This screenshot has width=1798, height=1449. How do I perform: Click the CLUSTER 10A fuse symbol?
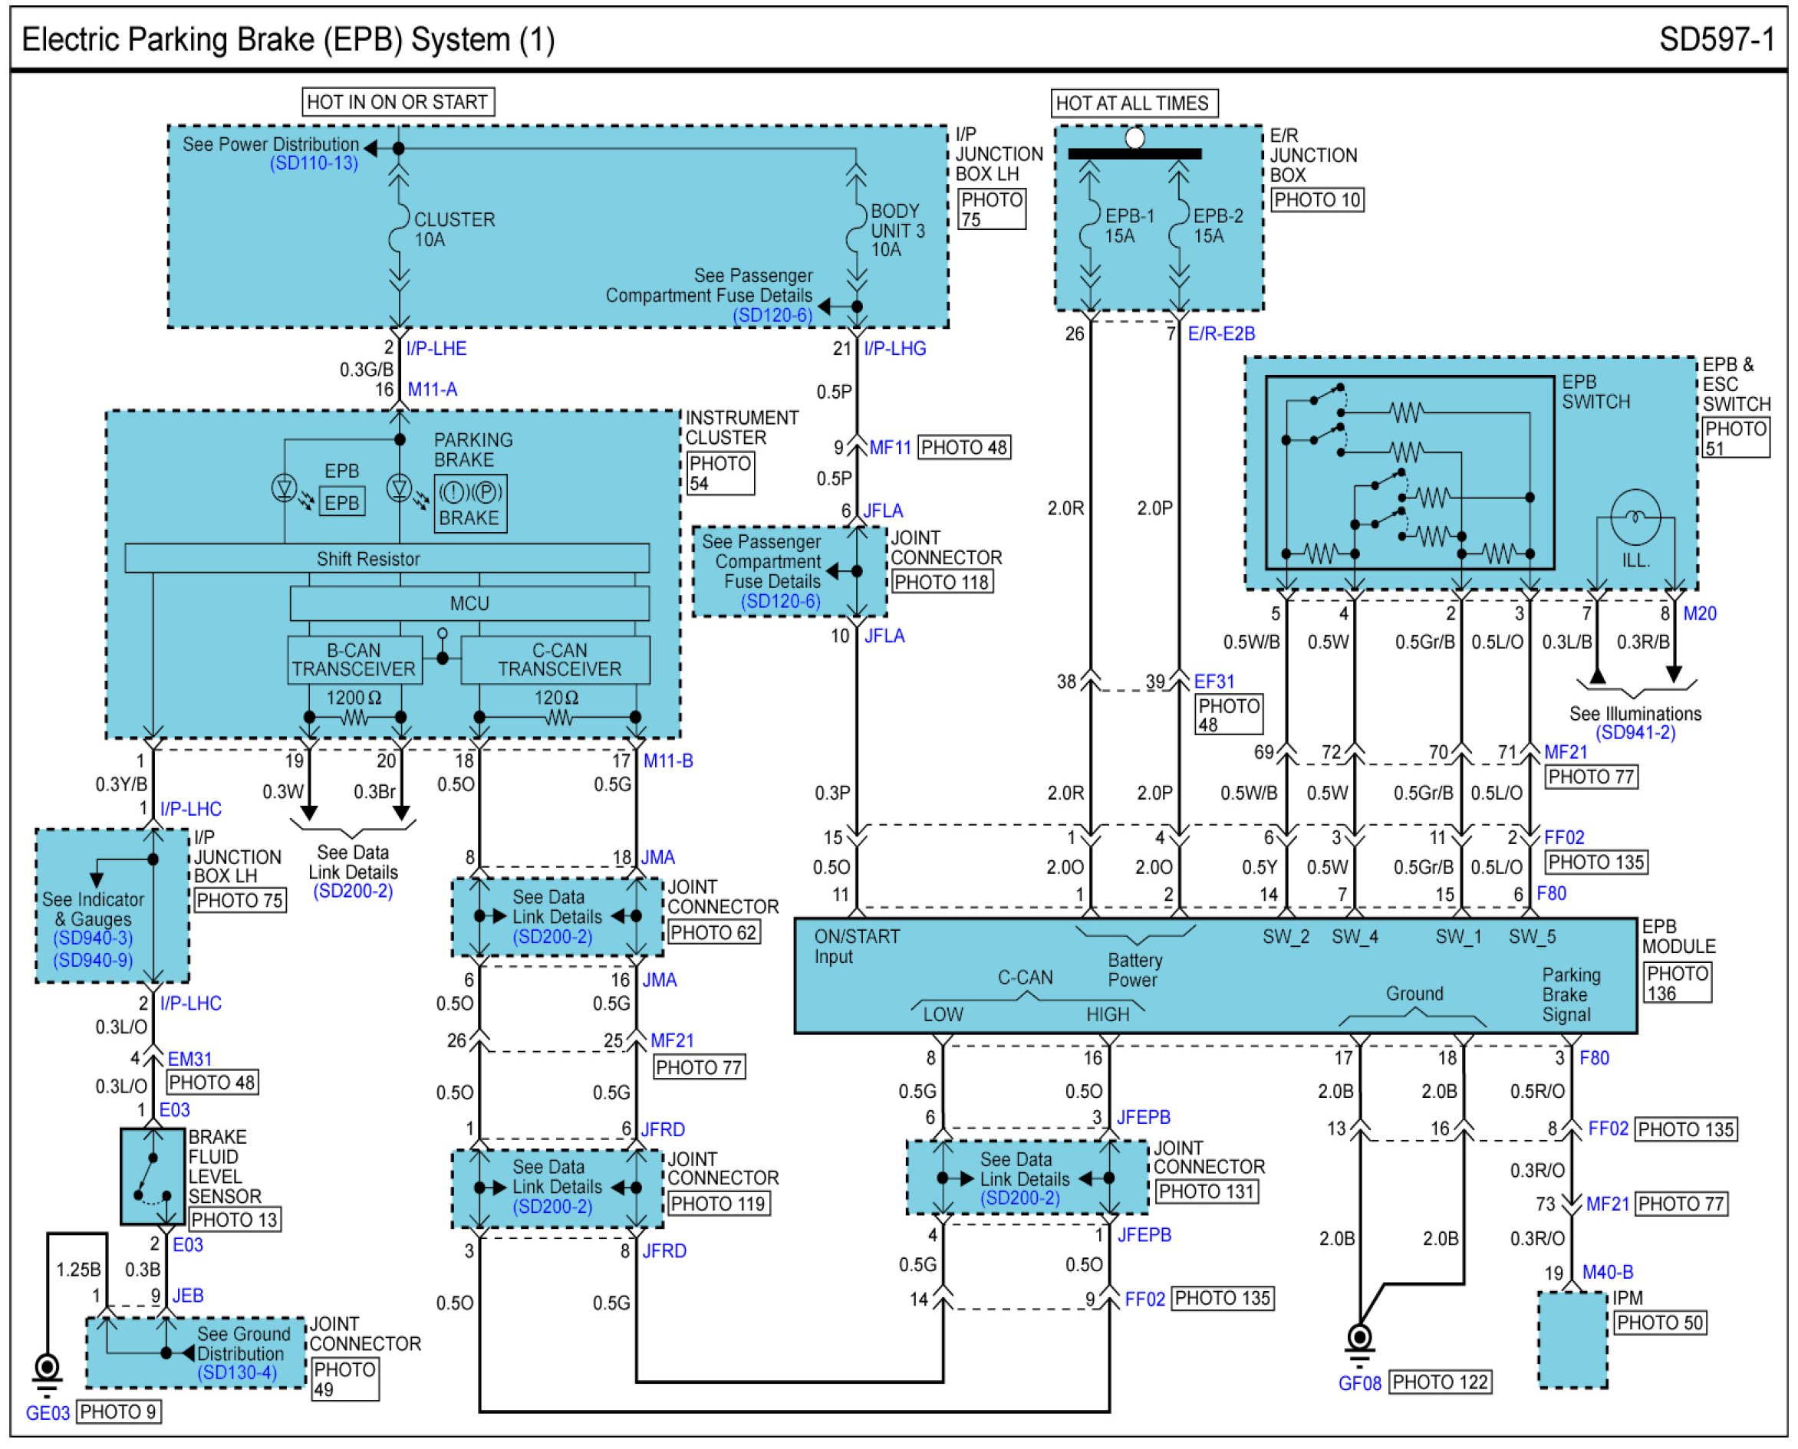tap(398, 228)
